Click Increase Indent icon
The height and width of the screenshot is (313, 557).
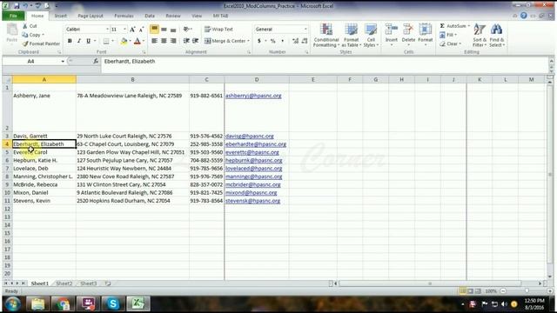pos(195,41)
